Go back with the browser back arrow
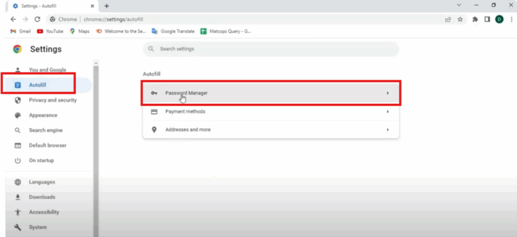Image resolution: width=517 pixels, height=237 pixels. tap(13, 20)
